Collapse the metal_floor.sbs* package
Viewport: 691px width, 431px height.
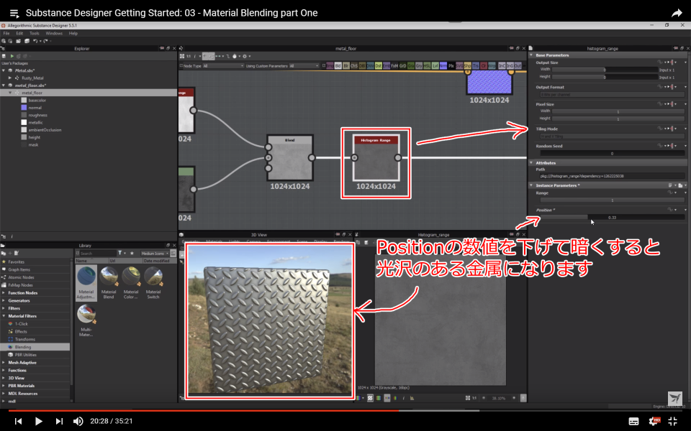click(x=4, y=85)
